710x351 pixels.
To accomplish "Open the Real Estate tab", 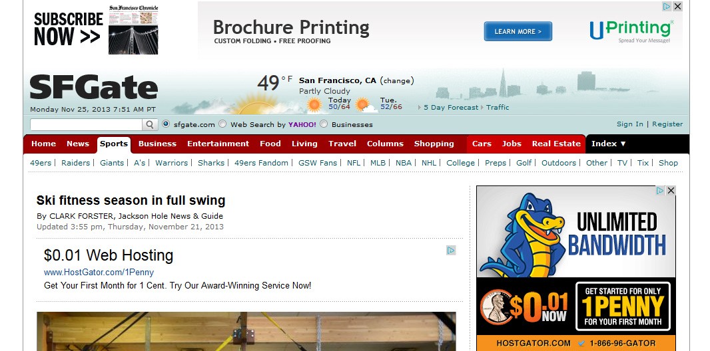I will click(556, 144).
